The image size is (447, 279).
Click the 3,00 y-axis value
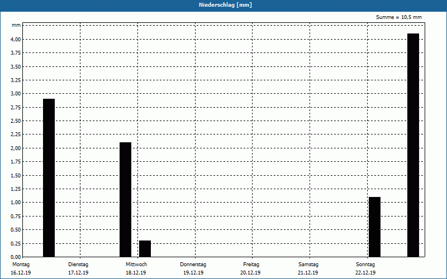click(16, 94)
